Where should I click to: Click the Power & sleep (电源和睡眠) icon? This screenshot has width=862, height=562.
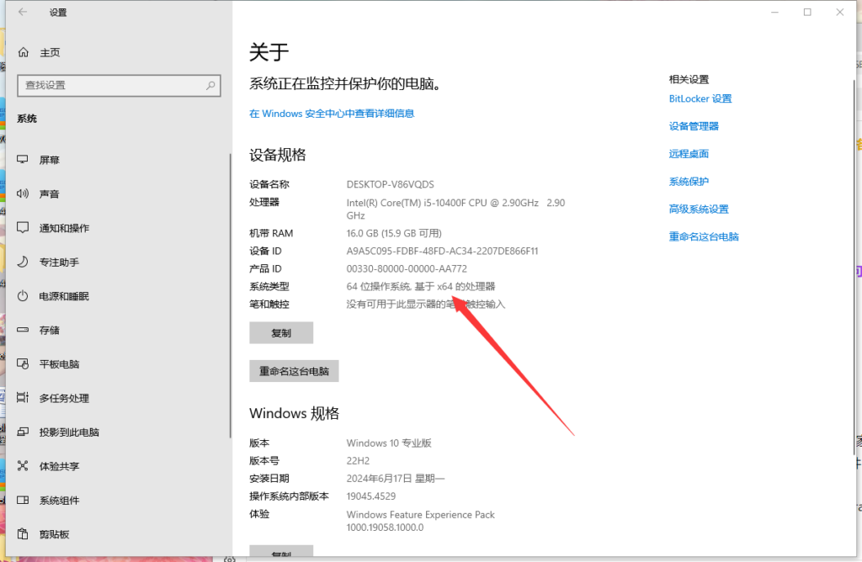pos(24,296)
